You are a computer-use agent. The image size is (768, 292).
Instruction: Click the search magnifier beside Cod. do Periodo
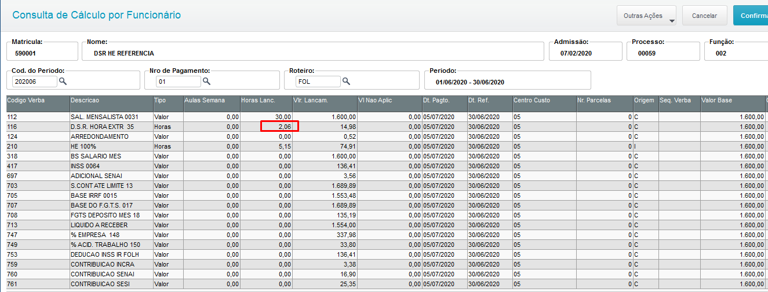pyautogui.click(x=63, y=82)
